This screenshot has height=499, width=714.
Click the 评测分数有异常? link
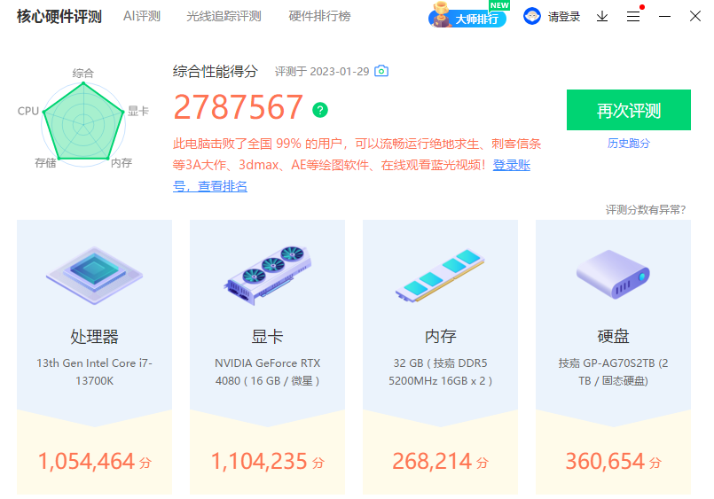645,210
